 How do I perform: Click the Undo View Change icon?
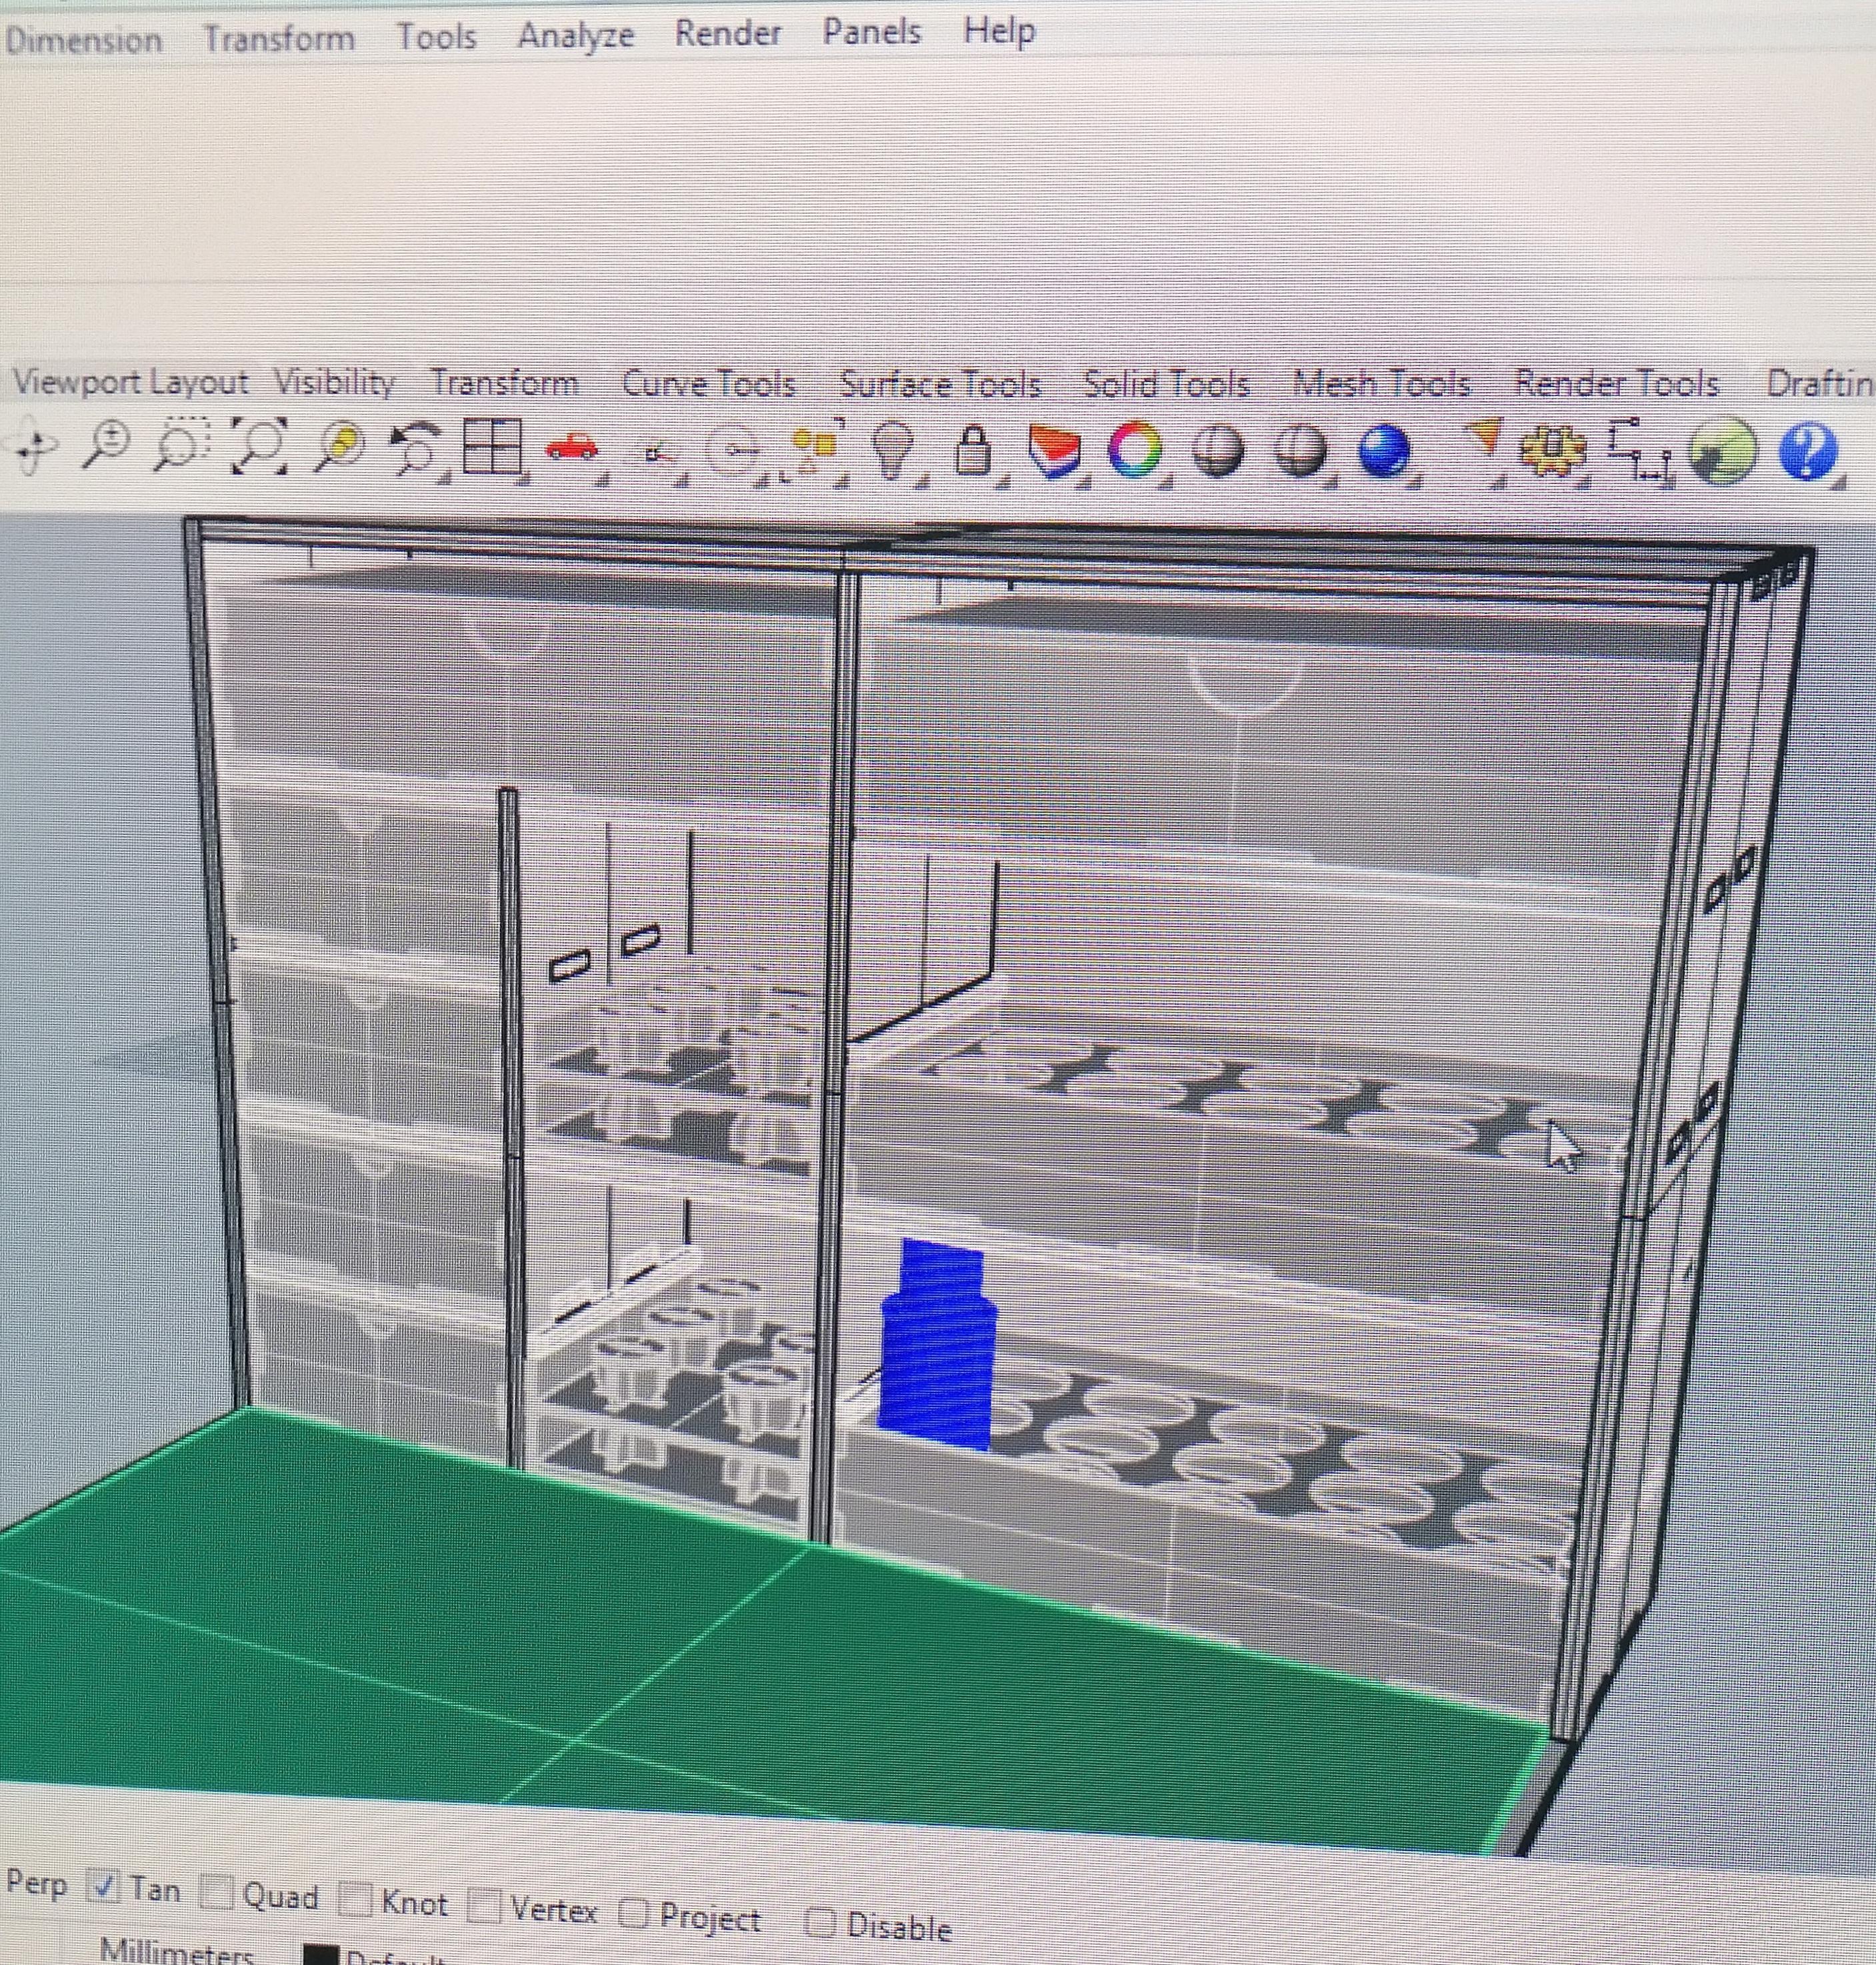414,447
